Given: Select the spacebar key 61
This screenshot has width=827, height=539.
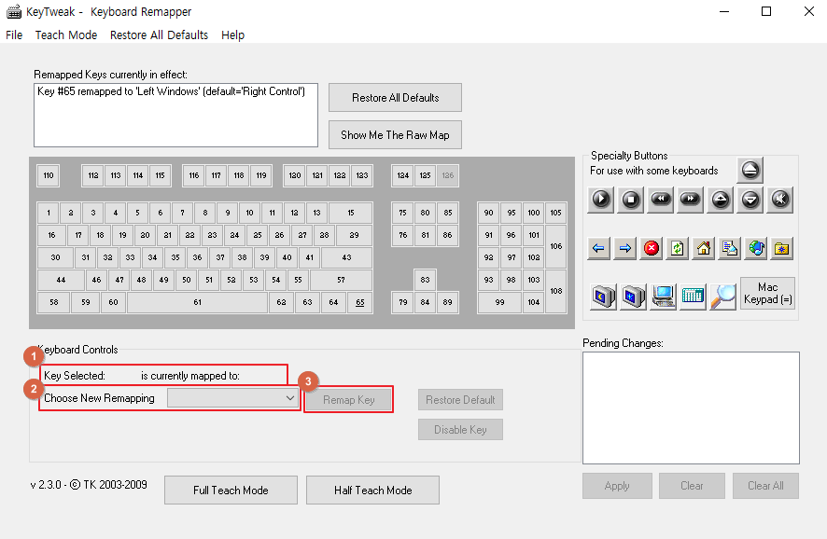Looking at the screenshot, I should click(197, 302).
